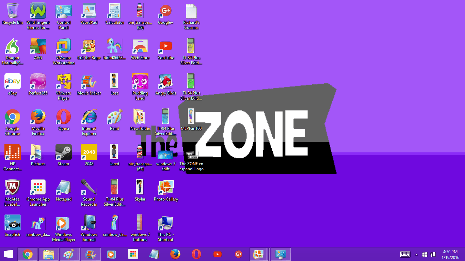The height and width of the screenshot is (261, 465).
Task: Select VMware Workstation desktop icon
Action: click(x=64, y=52)
